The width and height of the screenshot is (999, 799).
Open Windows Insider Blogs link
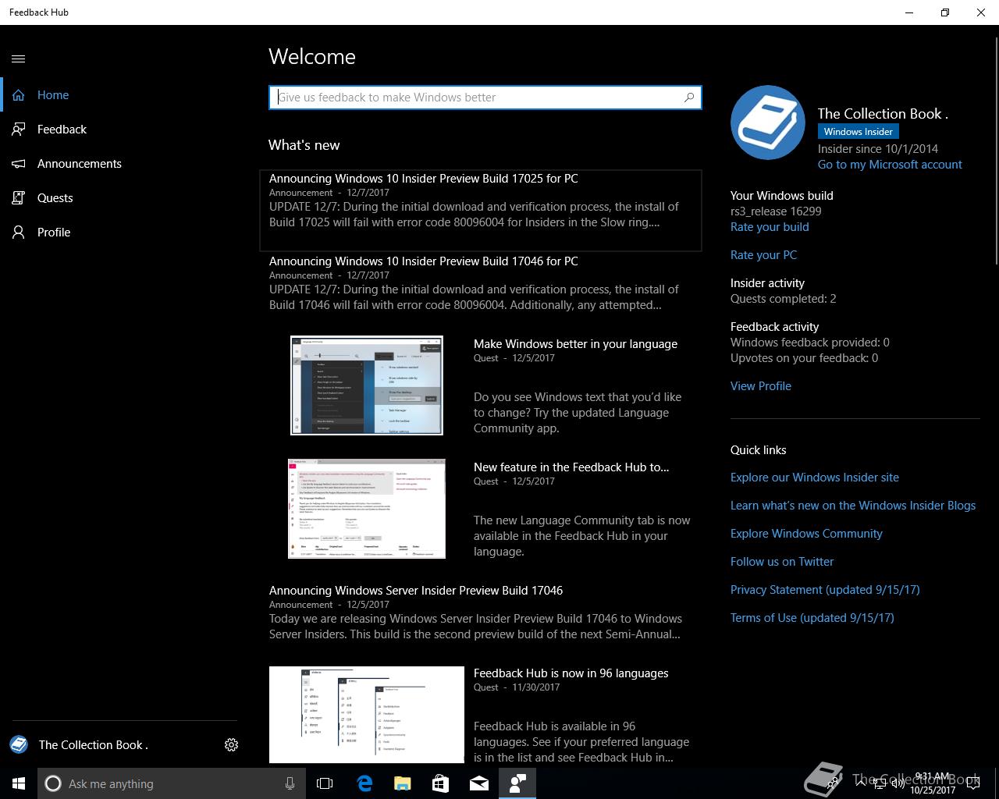pos(853,506)
